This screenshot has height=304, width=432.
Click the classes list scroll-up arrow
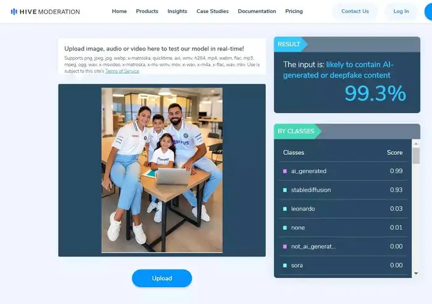click(416, 144)
